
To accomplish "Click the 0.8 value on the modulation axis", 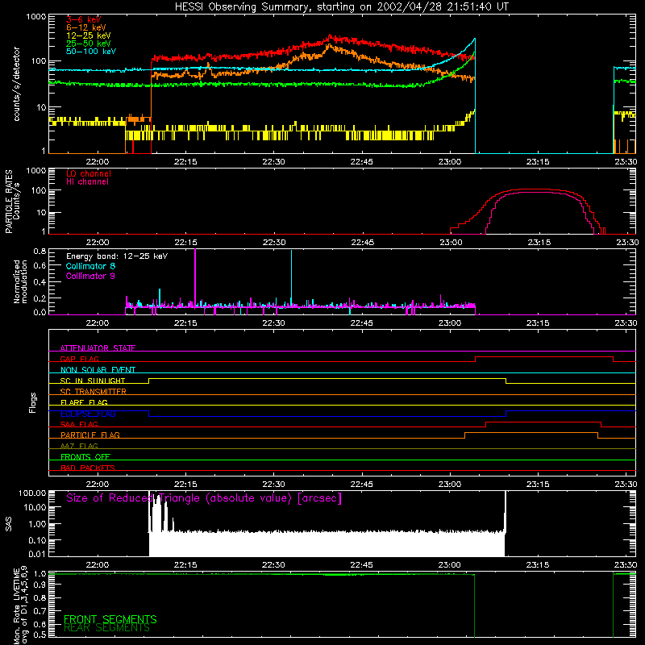I will click(x=40, y=251).
